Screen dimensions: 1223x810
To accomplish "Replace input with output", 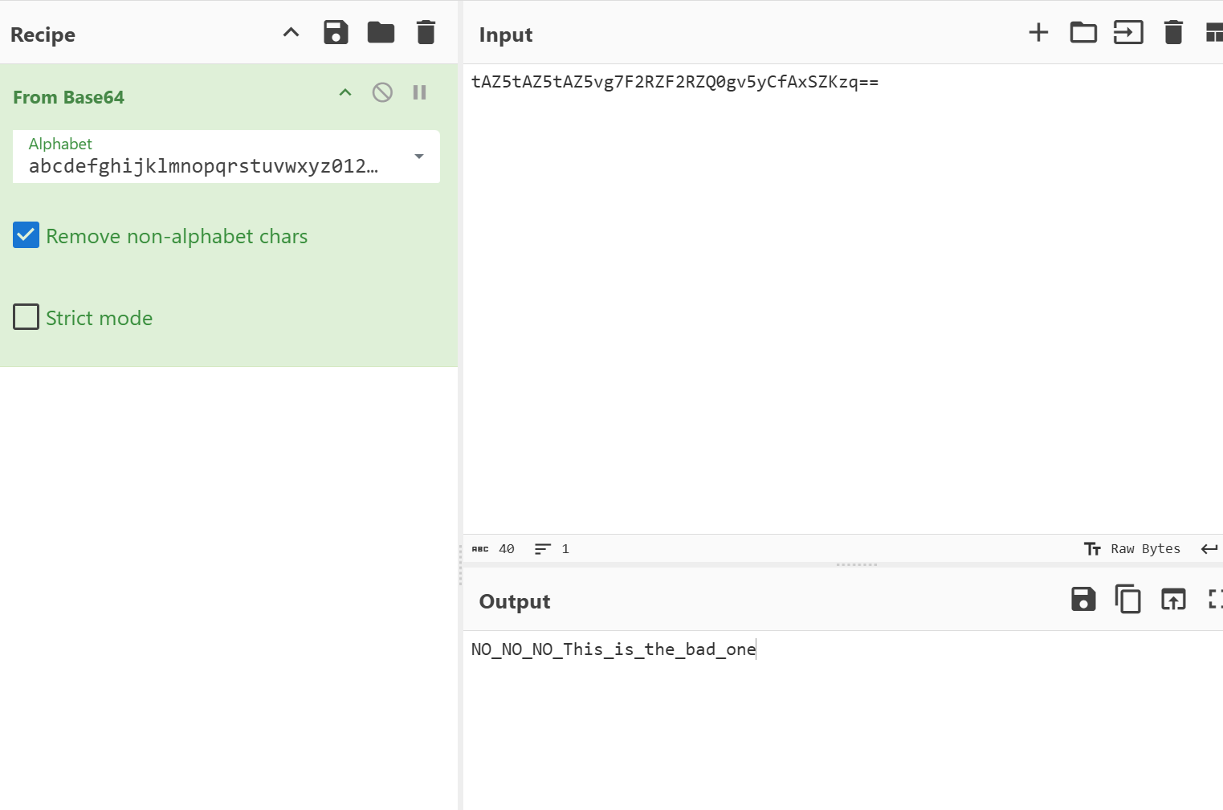I will [x=1173, y=600].
